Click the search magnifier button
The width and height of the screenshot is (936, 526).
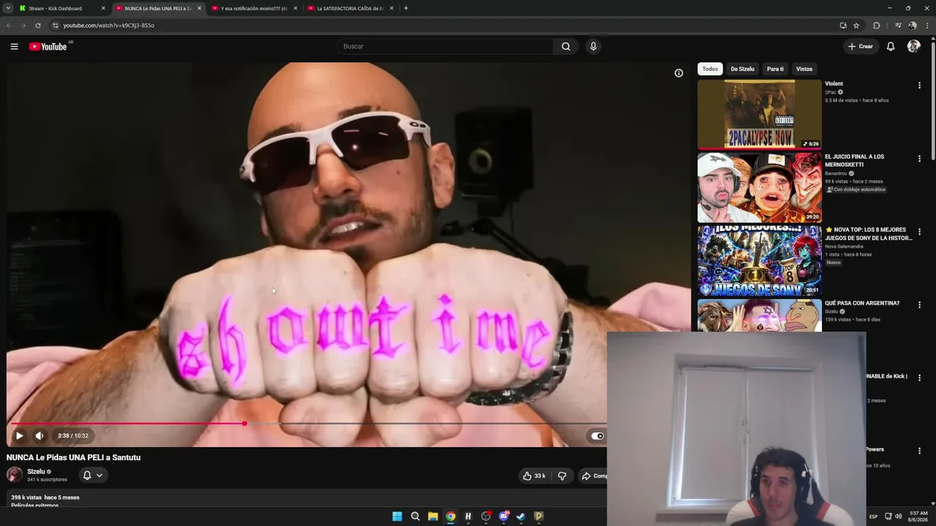pyautogui.click(x=566, y=46)
